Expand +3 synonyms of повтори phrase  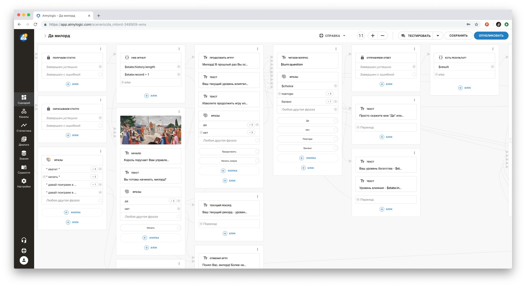click(x=329, y=94)
